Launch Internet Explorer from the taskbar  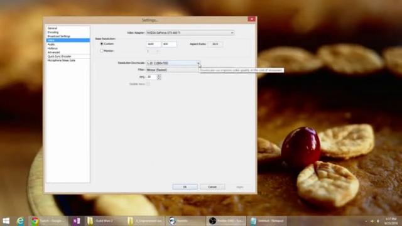tap(20, 221)
